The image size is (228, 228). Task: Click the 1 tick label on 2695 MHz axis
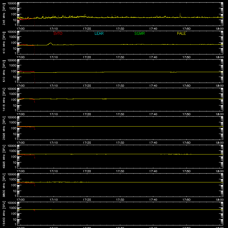(x=15, y=139)
